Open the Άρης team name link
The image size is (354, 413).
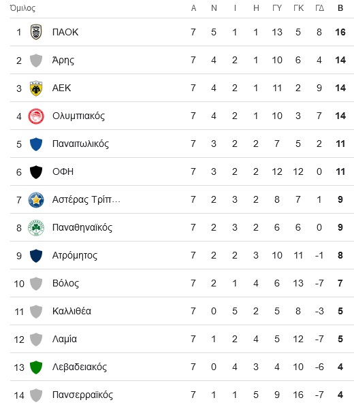click(x=63, y=61)
